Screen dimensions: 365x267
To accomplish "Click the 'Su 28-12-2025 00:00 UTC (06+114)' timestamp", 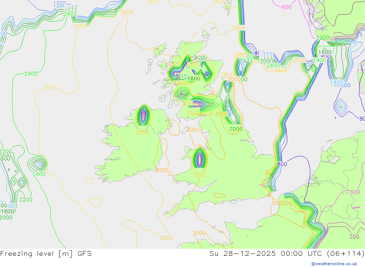I will 287,254.
